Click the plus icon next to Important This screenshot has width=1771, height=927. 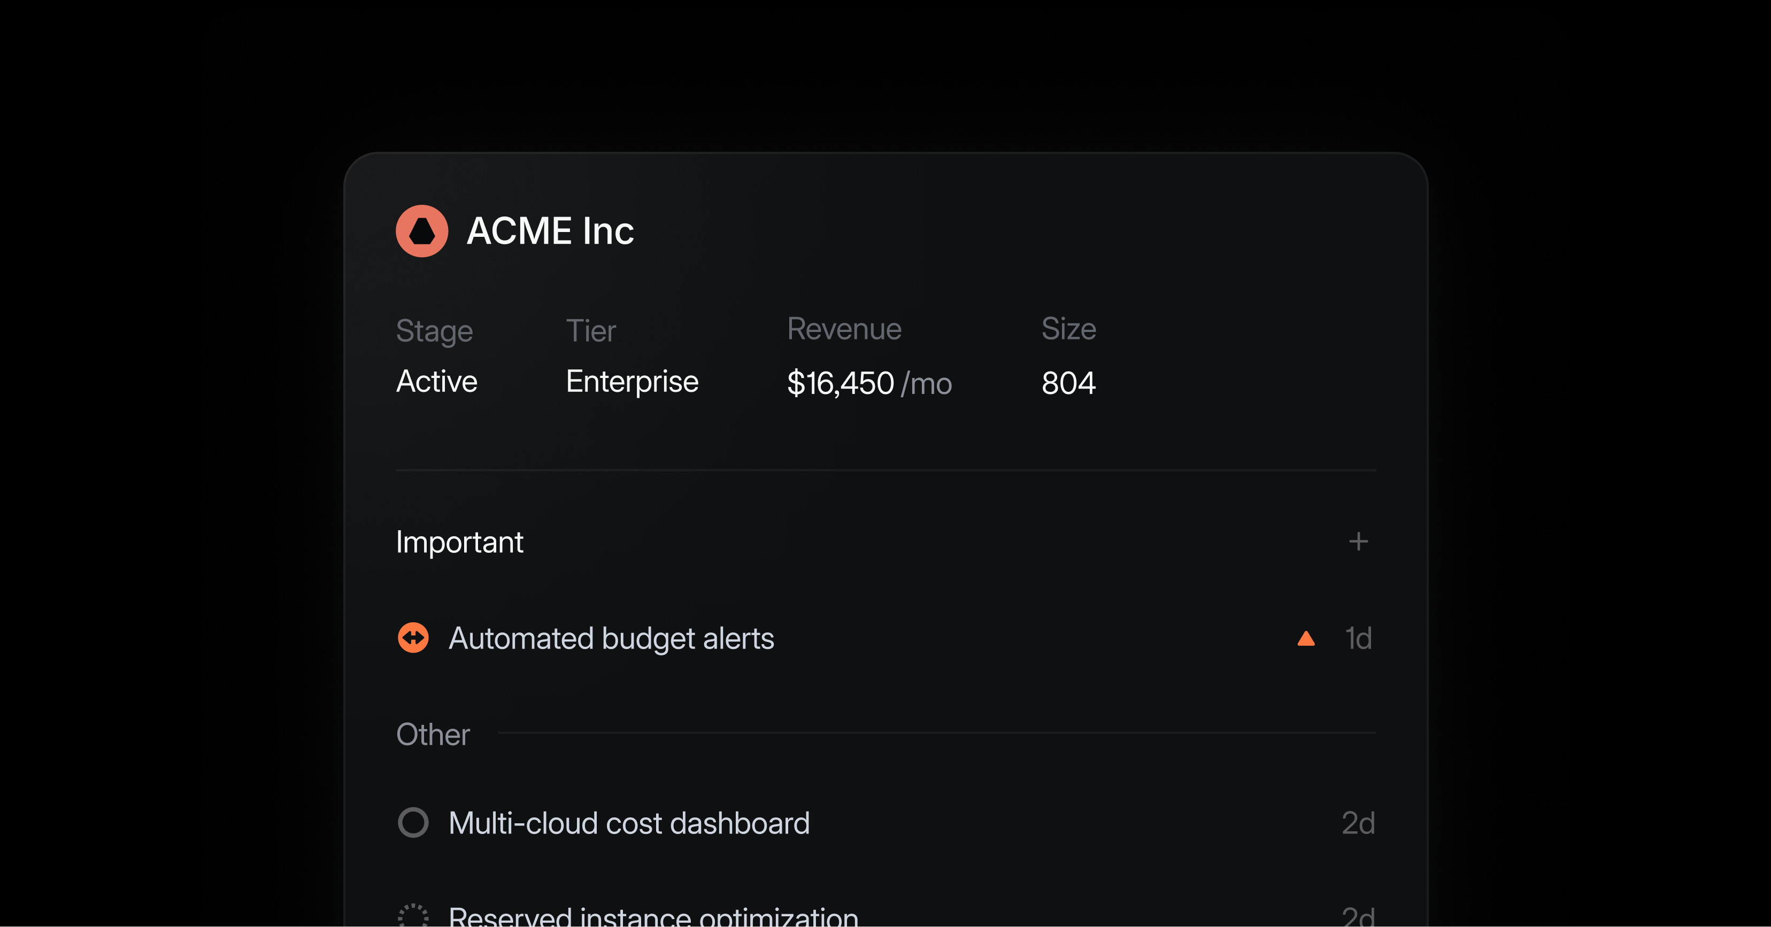pyautogui.click(x=1358, y=542)
